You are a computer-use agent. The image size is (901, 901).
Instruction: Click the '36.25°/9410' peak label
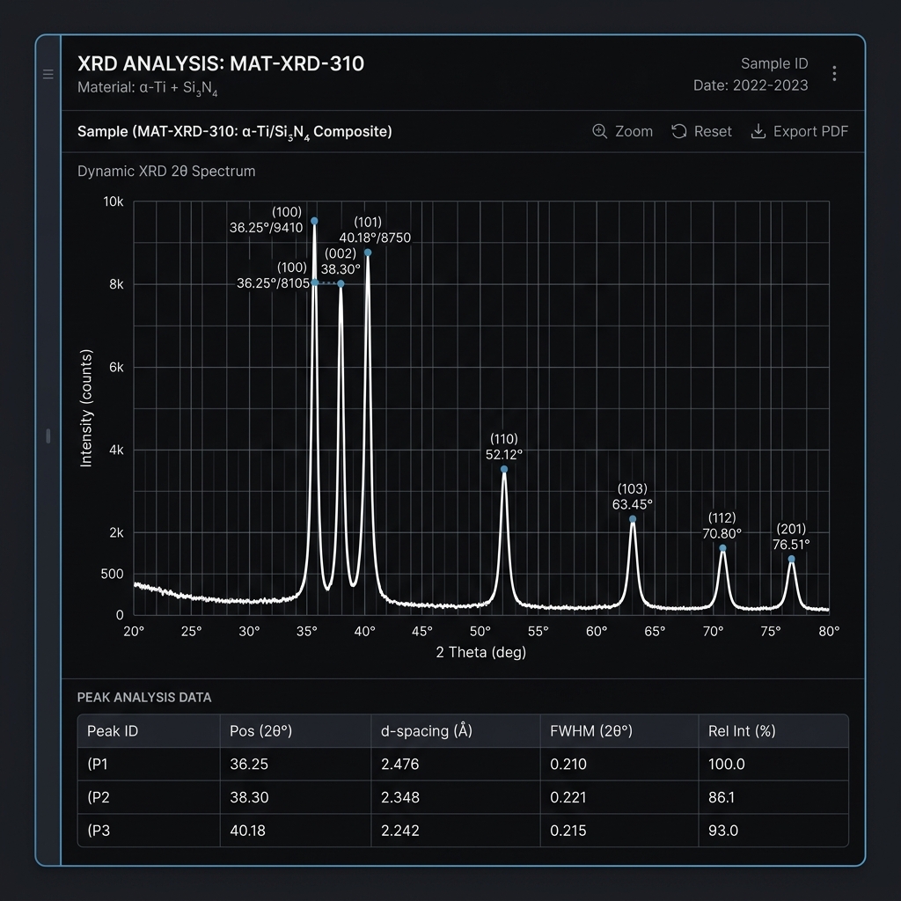tap(266, 228)
